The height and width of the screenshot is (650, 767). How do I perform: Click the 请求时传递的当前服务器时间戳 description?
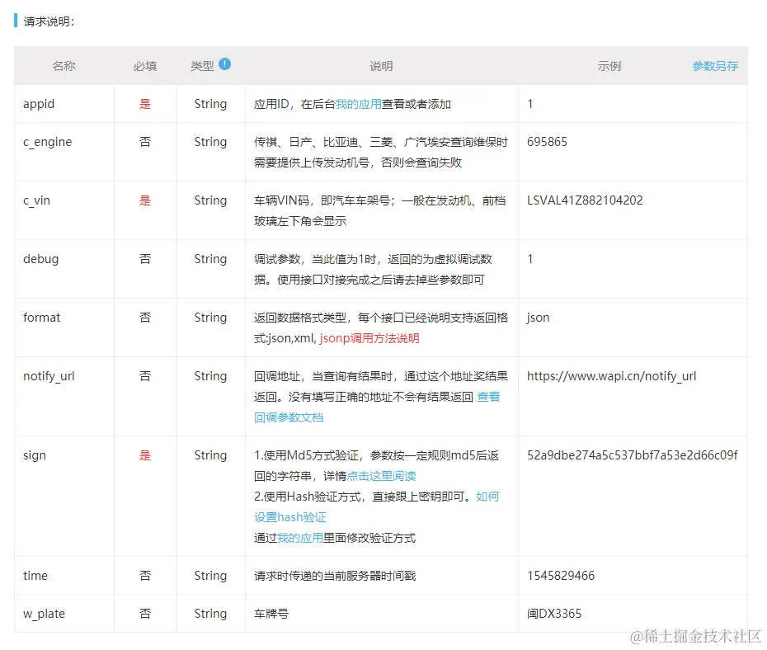click(x=335, y=576)
